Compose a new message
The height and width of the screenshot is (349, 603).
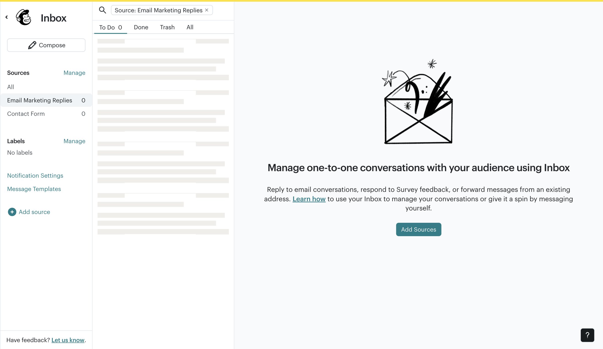pyautogui.click(x=46, y=45)
